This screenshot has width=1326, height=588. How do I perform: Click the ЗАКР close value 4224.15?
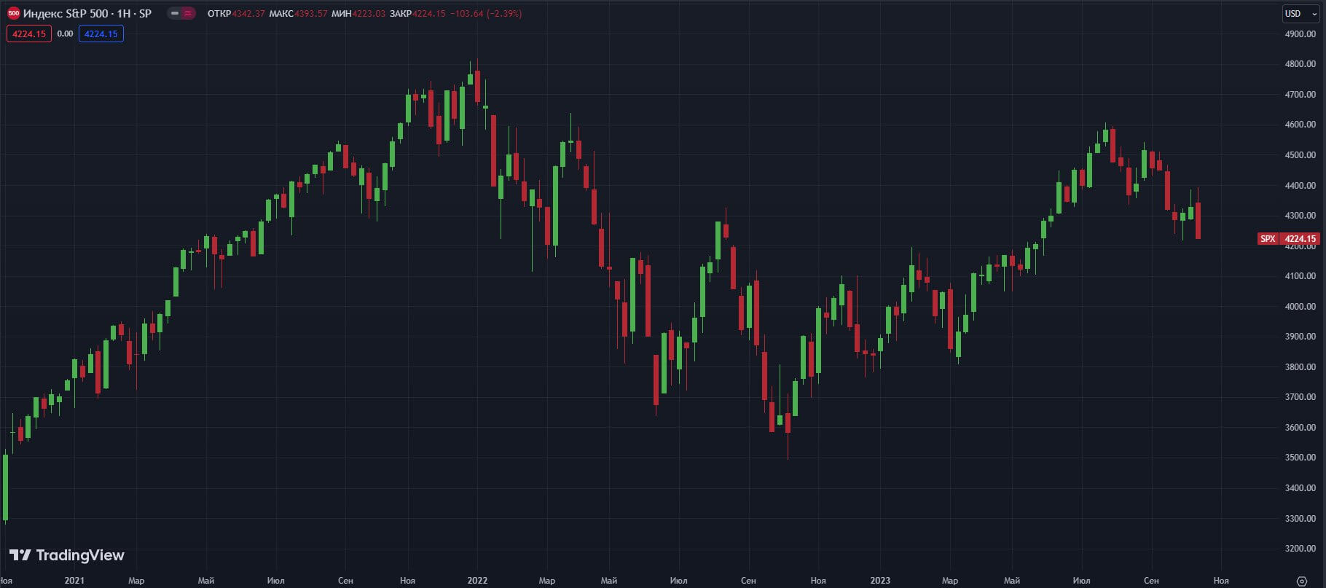pyautogui.click(x=429, y=13)
